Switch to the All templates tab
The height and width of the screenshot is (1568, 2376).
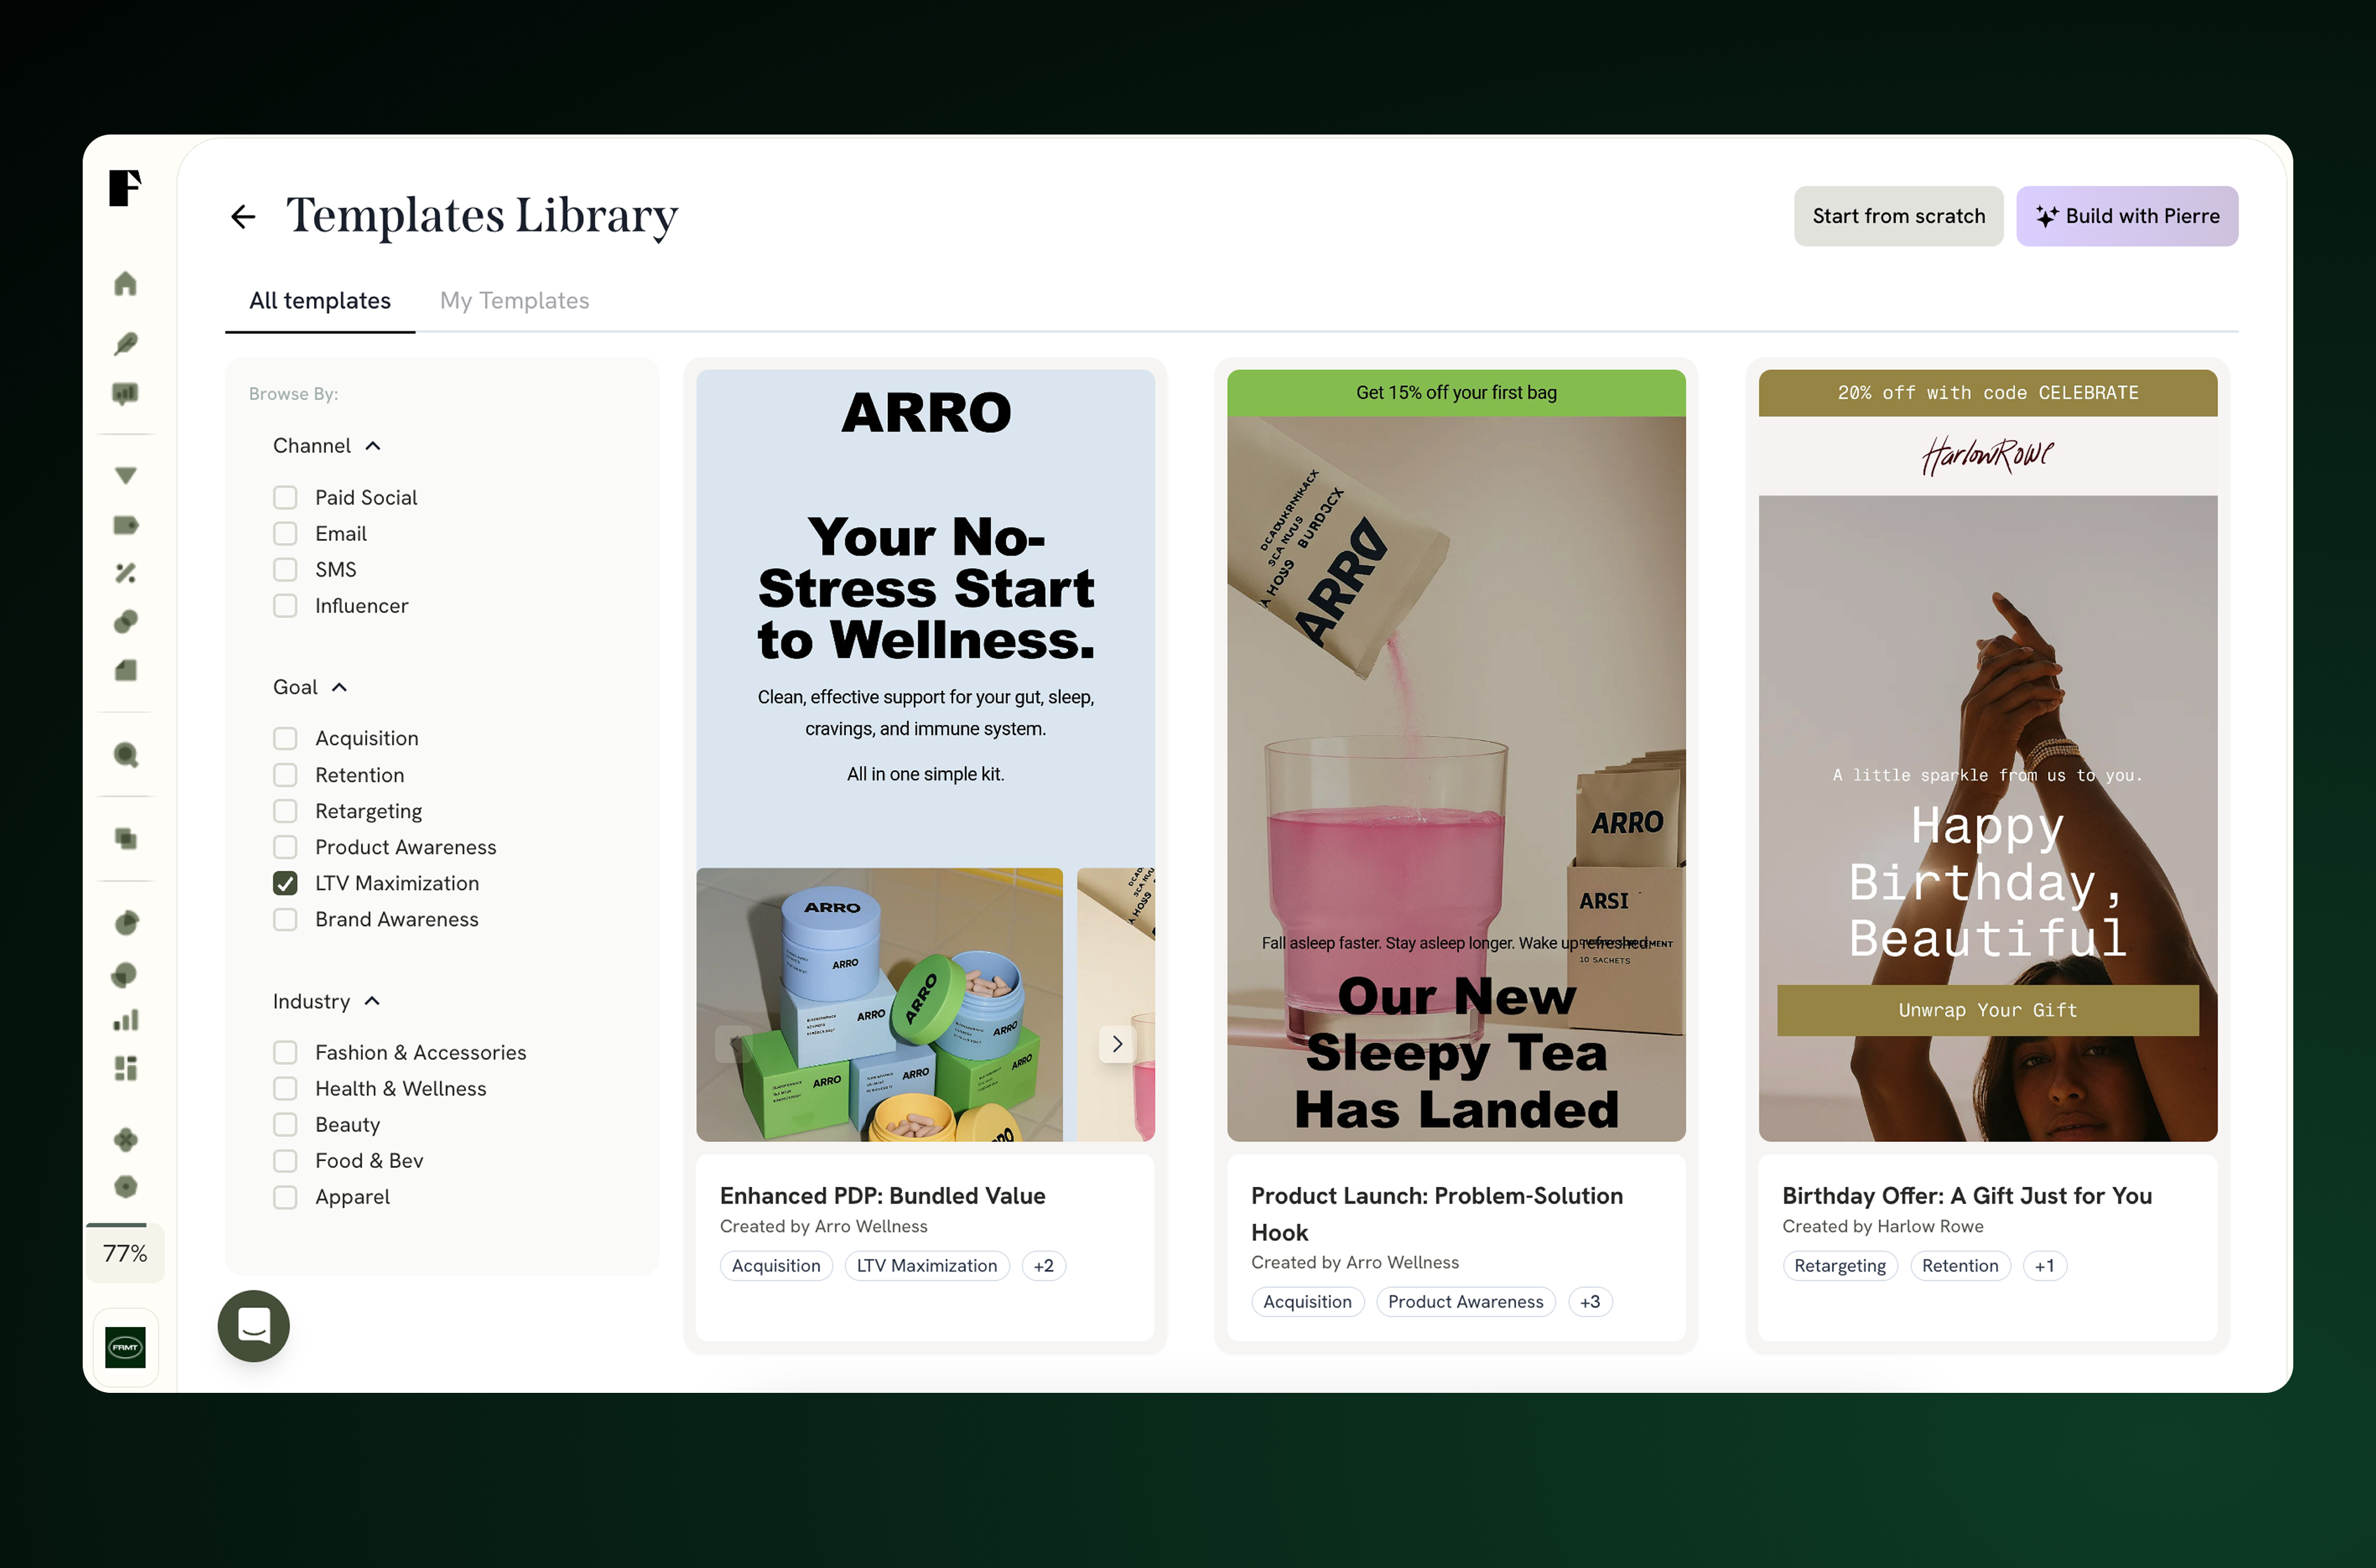pos(320,301)
